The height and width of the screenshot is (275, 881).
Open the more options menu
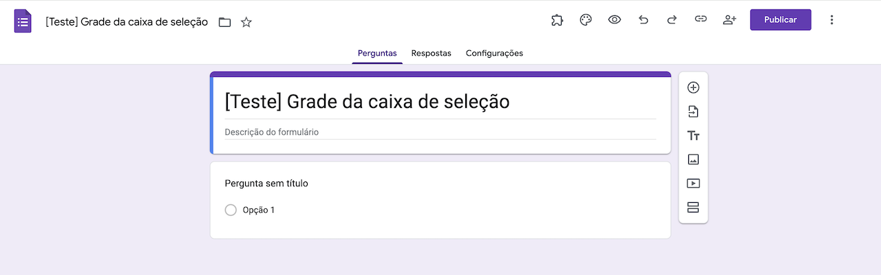[831, 20]
